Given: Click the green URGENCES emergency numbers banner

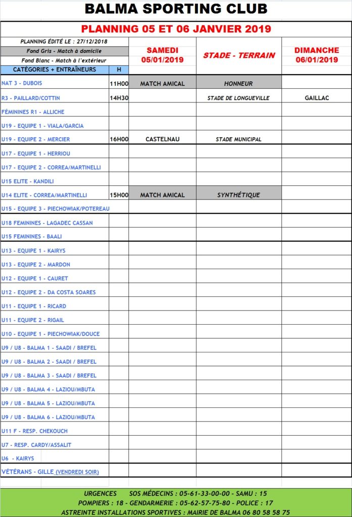Looking at the screenshot, I should 176,503.
